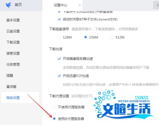Open 下载设置 in the sidebar
159x125 pixels.
click(x=13, y=42)
